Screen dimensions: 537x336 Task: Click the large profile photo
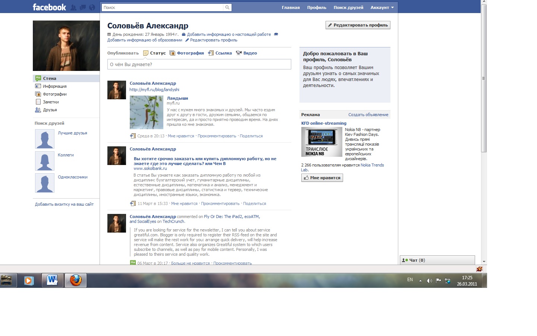[x=66, y=46]
